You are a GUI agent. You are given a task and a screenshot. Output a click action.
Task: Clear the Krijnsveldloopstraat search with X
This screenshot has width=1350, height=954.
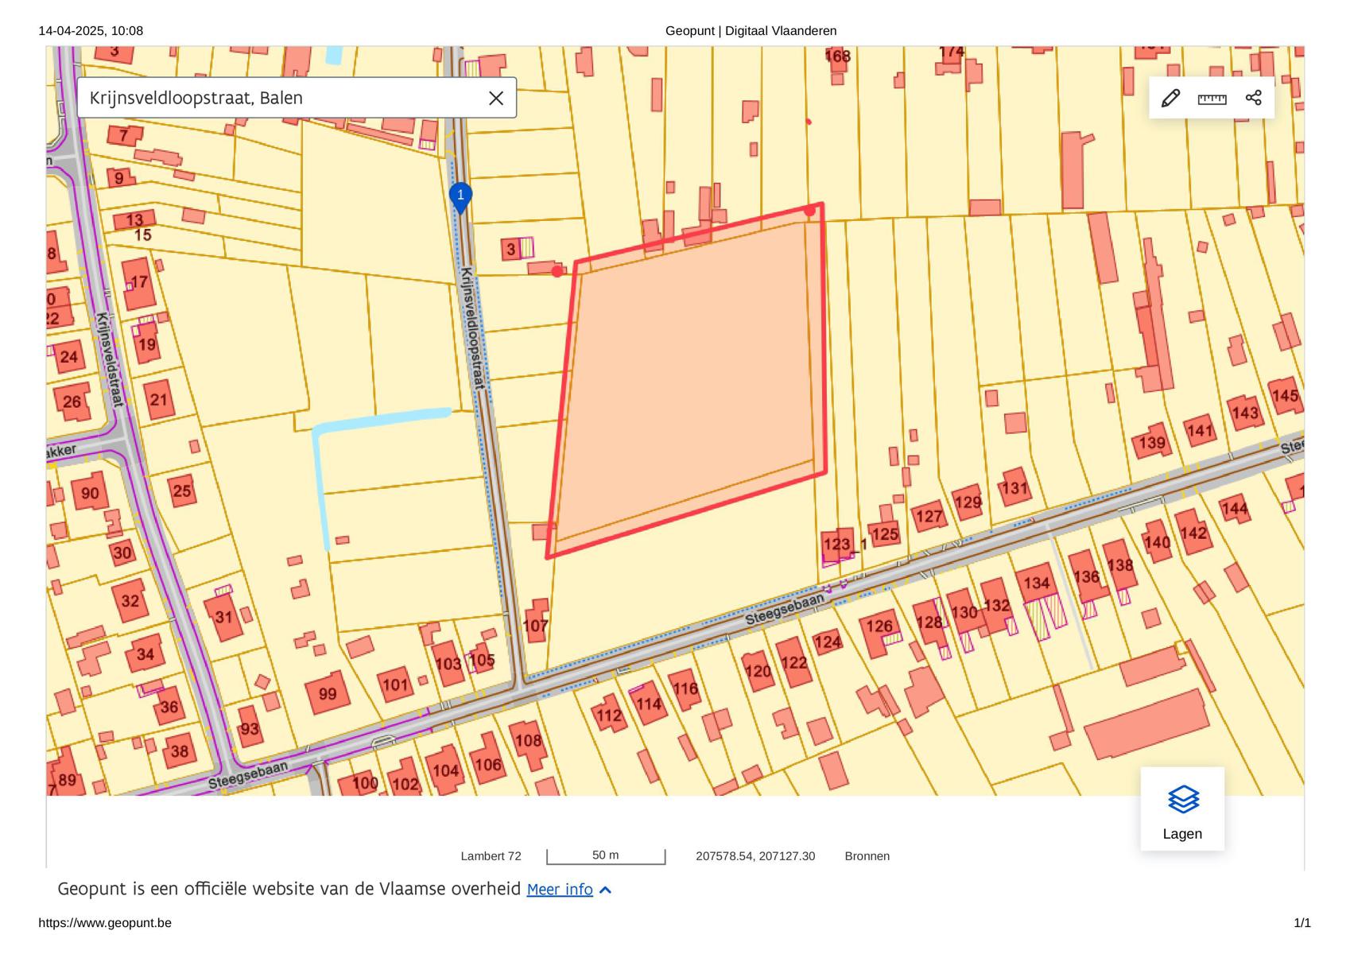click(x=495, y=98)
